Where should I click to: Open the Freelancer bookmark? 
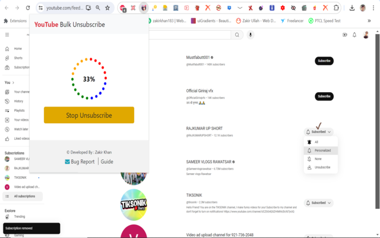click(x=292, y=21)
